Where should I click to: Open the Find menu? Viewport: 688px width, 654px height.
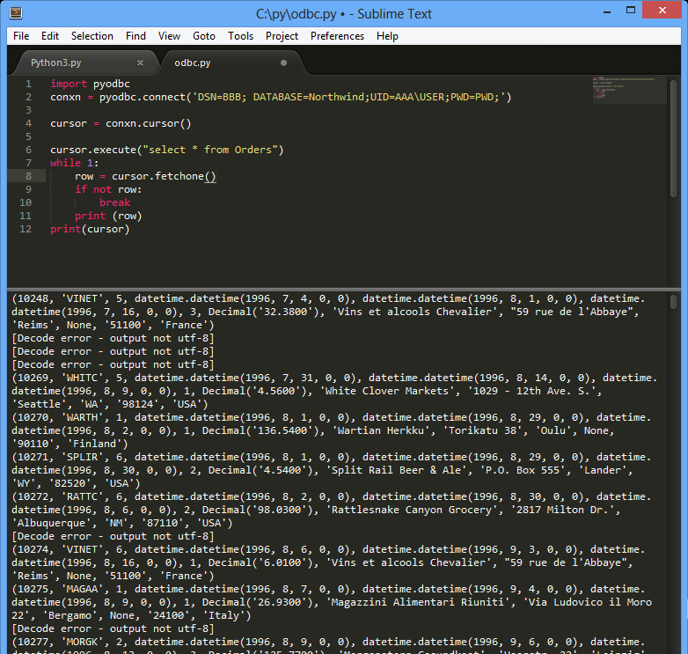(135, 36)
